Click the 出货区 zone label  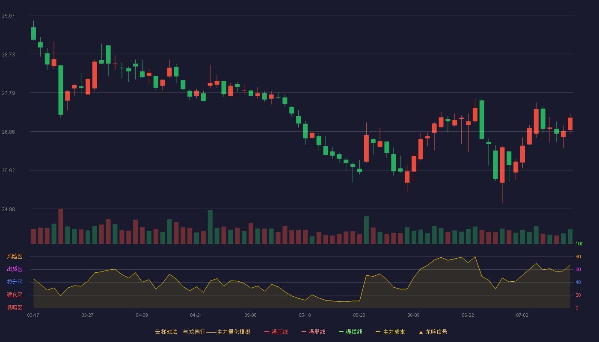tap(15, 269)
